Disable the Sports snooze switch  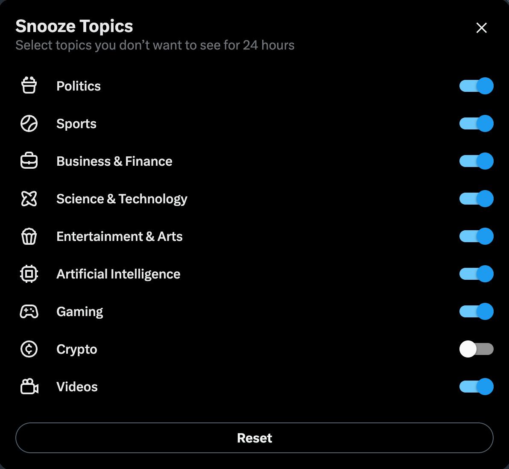(476, 123)
